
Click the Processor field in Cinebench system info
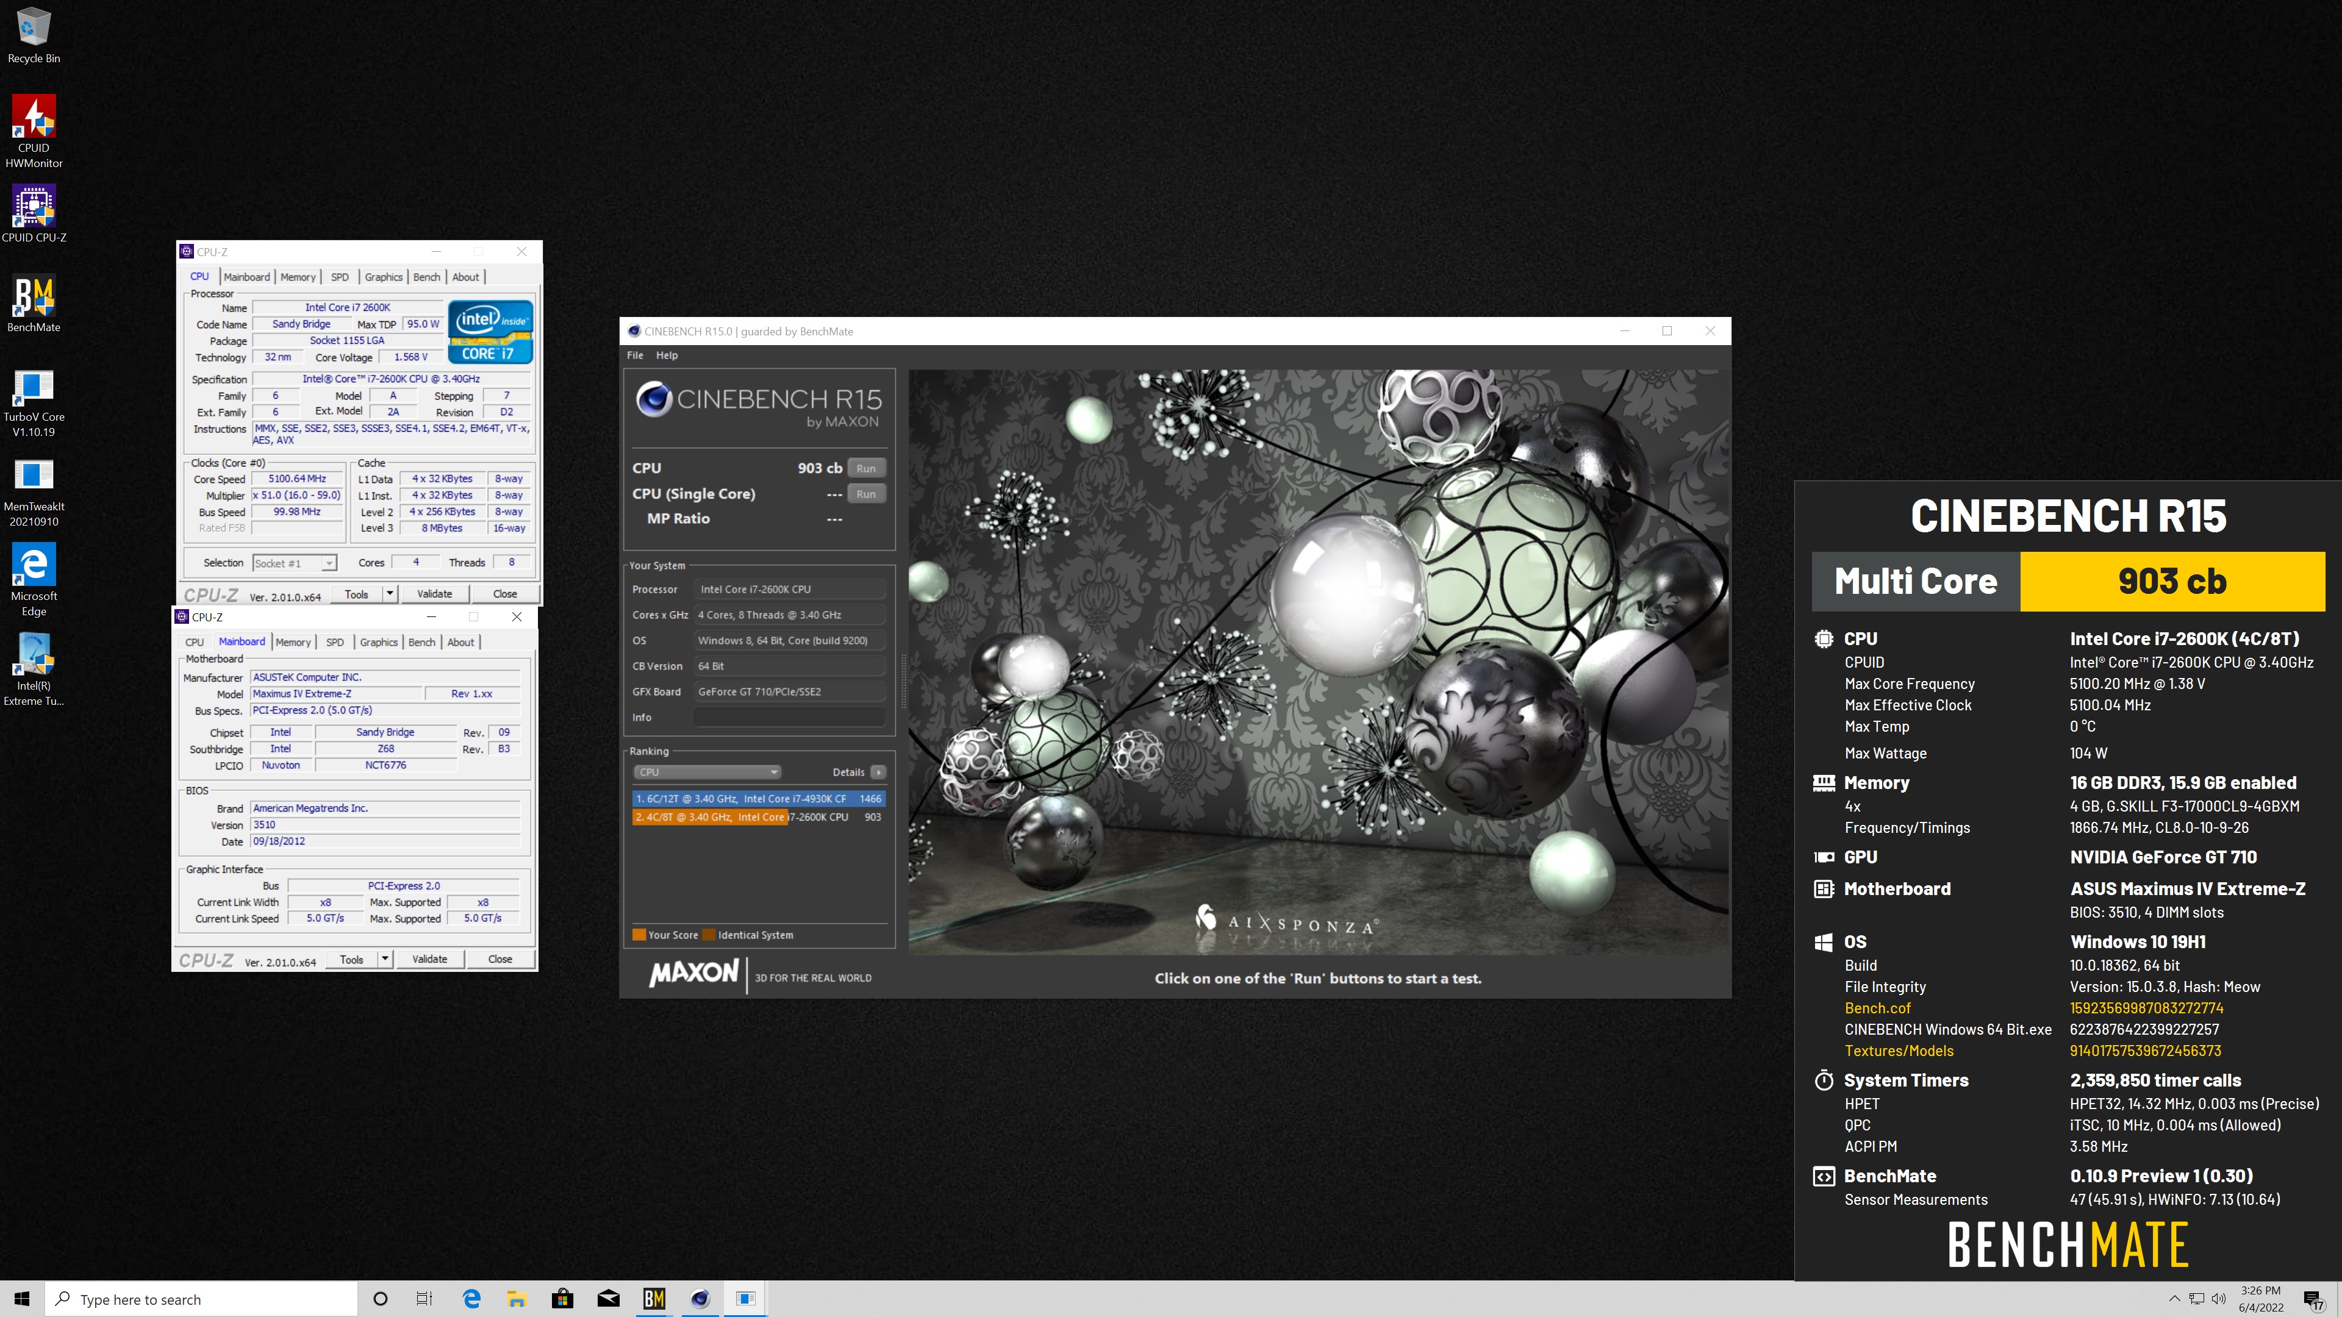coord(789,589)
